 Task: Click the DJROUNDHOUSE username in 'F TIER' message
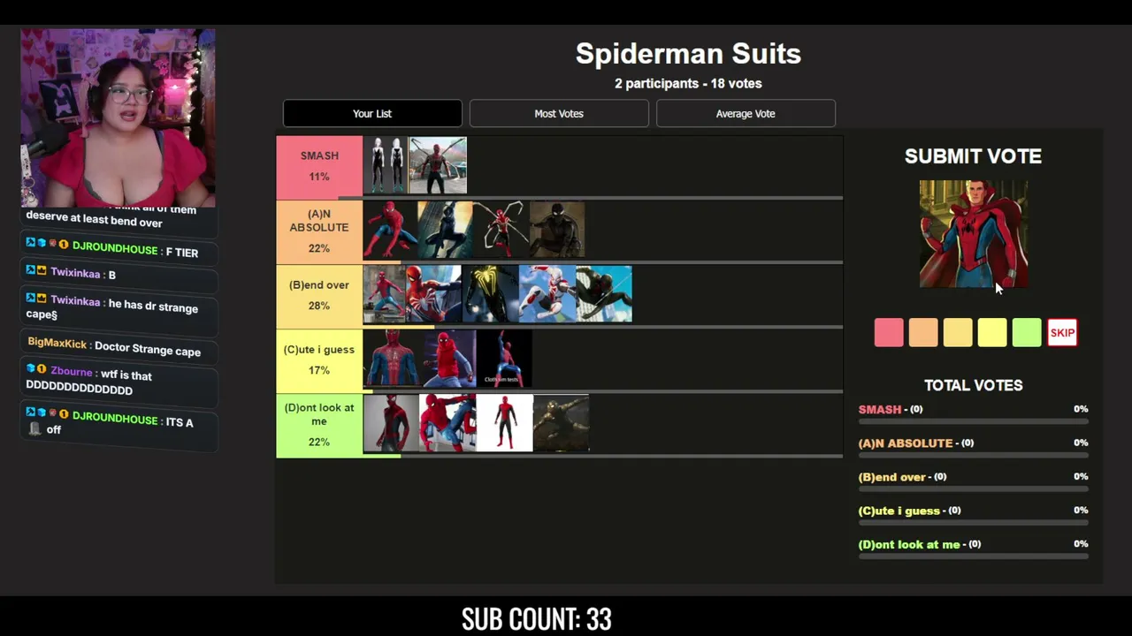click(x=115, y=249)
